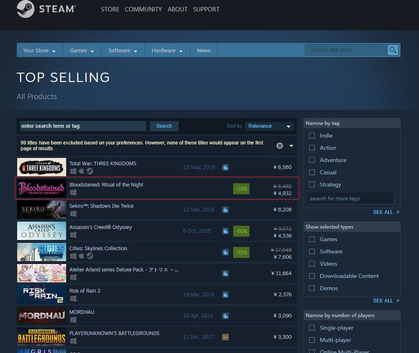Click SteamOS icon under Total War: THREE KINGDOMS
This screenshot has width=419, height=353.
pos(90,171)
